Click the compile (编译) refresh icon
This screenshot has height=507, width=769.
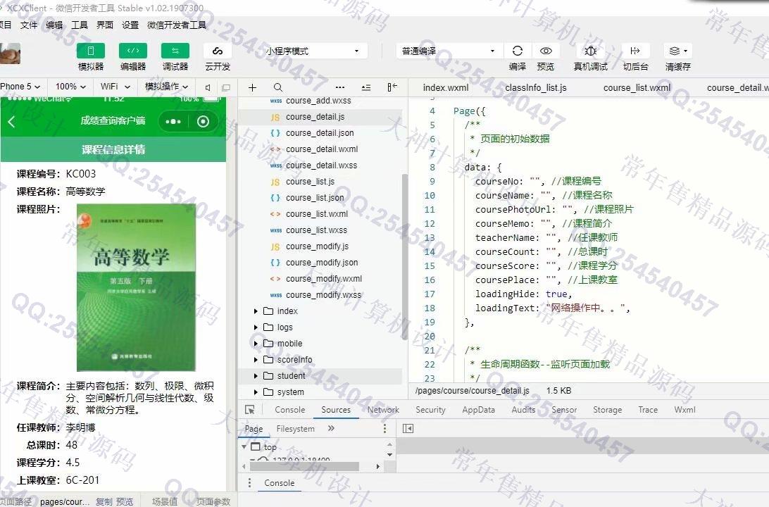(518, 51)
